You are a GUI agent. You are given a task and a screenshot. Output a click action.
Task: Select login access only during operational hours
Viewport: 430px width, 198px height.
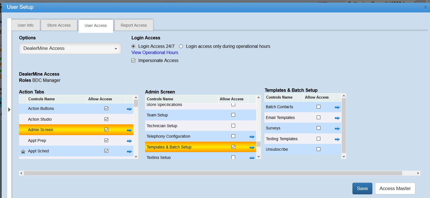(181, 46)
